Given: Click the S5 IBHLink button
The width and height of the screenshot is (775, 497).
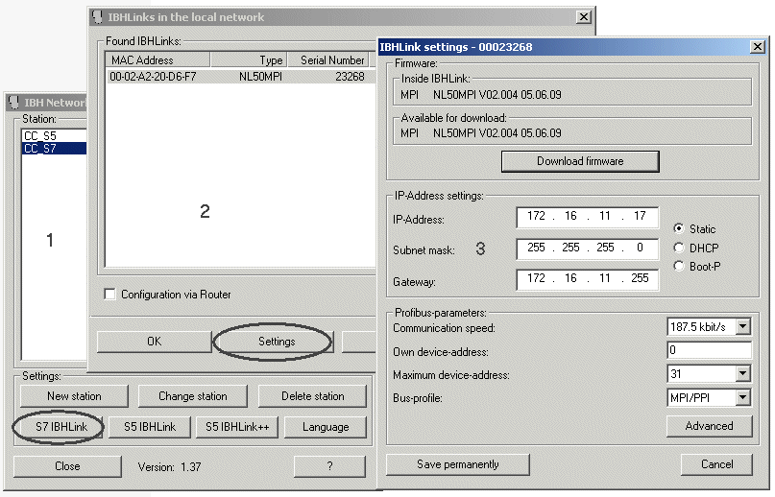Looking at the screenshot, I should click(150, 427).
